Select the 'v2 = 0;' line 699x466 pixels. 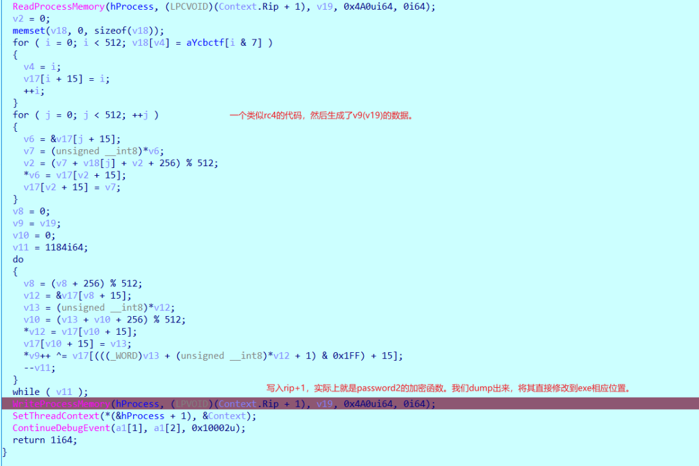(31, 19)
